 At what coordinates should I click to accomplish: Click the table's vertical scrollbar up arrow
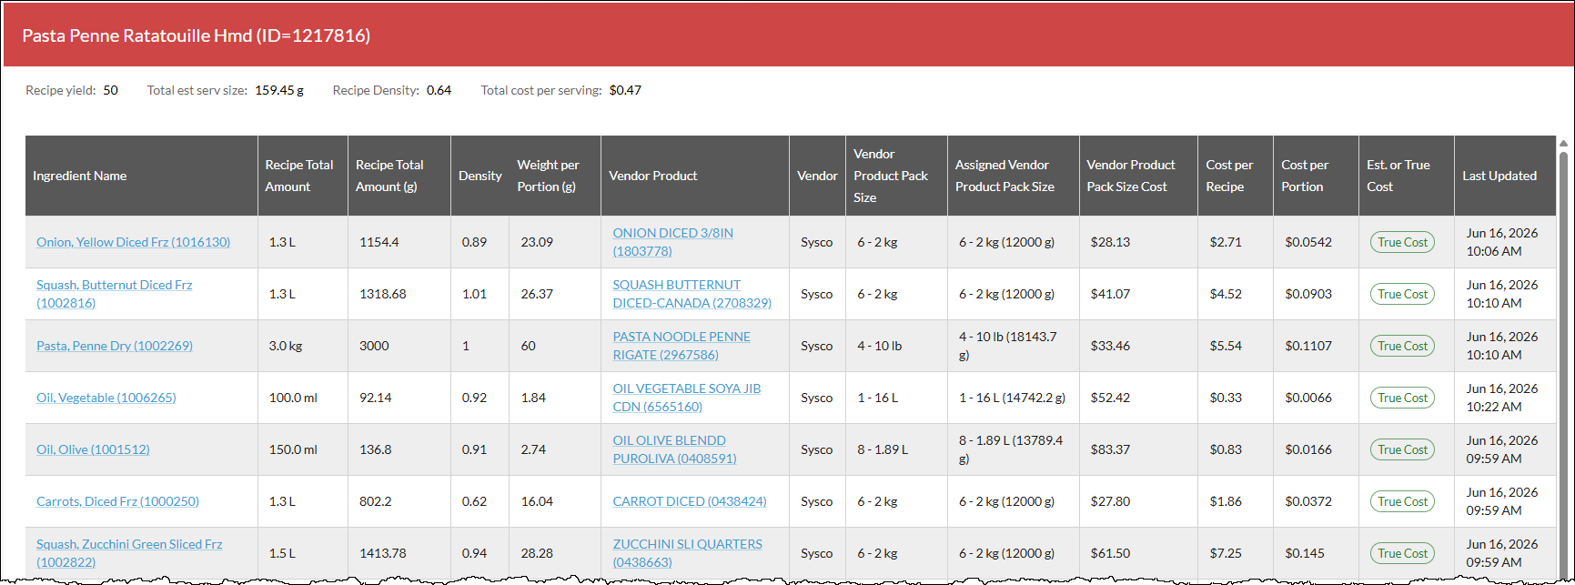[1563, 144]
